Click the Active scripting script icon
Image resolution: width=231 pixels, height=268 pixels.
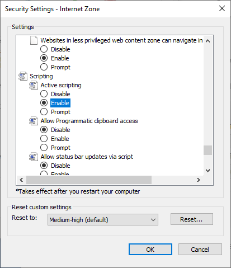pos(34,85)
